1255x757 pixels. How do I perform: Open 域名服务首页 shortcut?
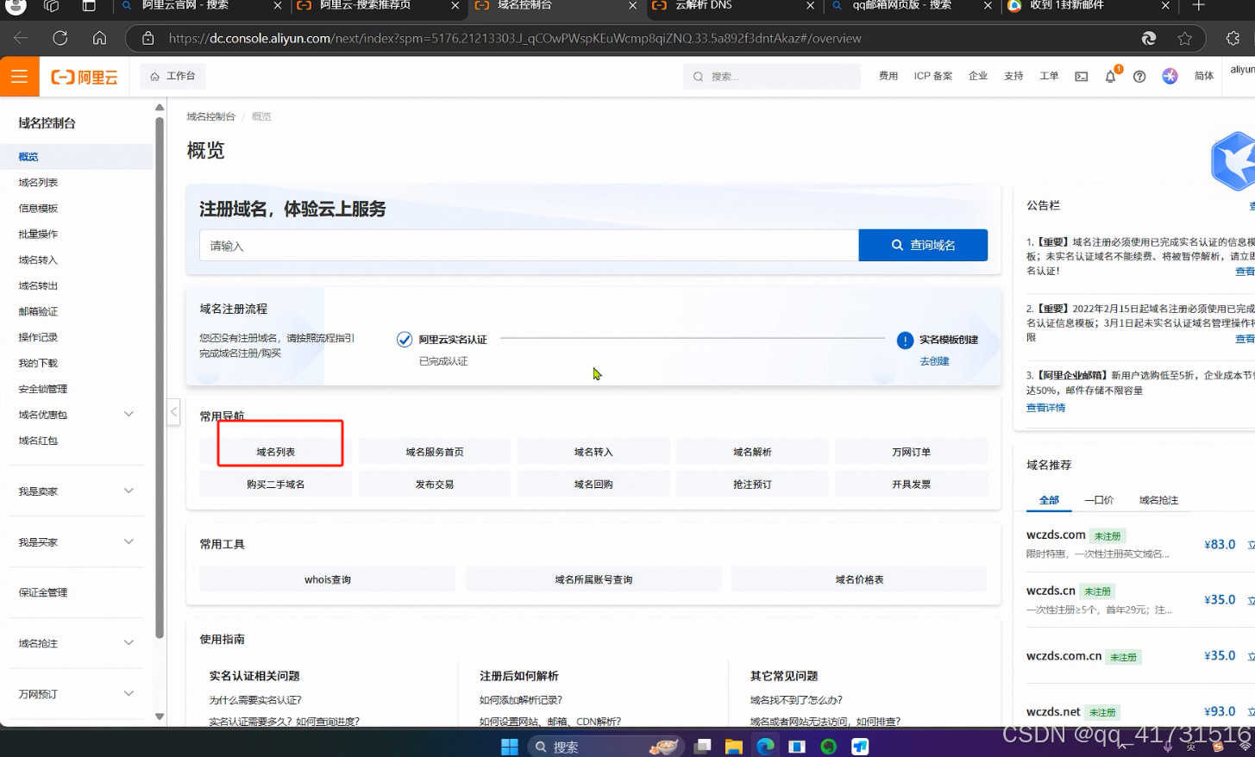pos(435,452)
